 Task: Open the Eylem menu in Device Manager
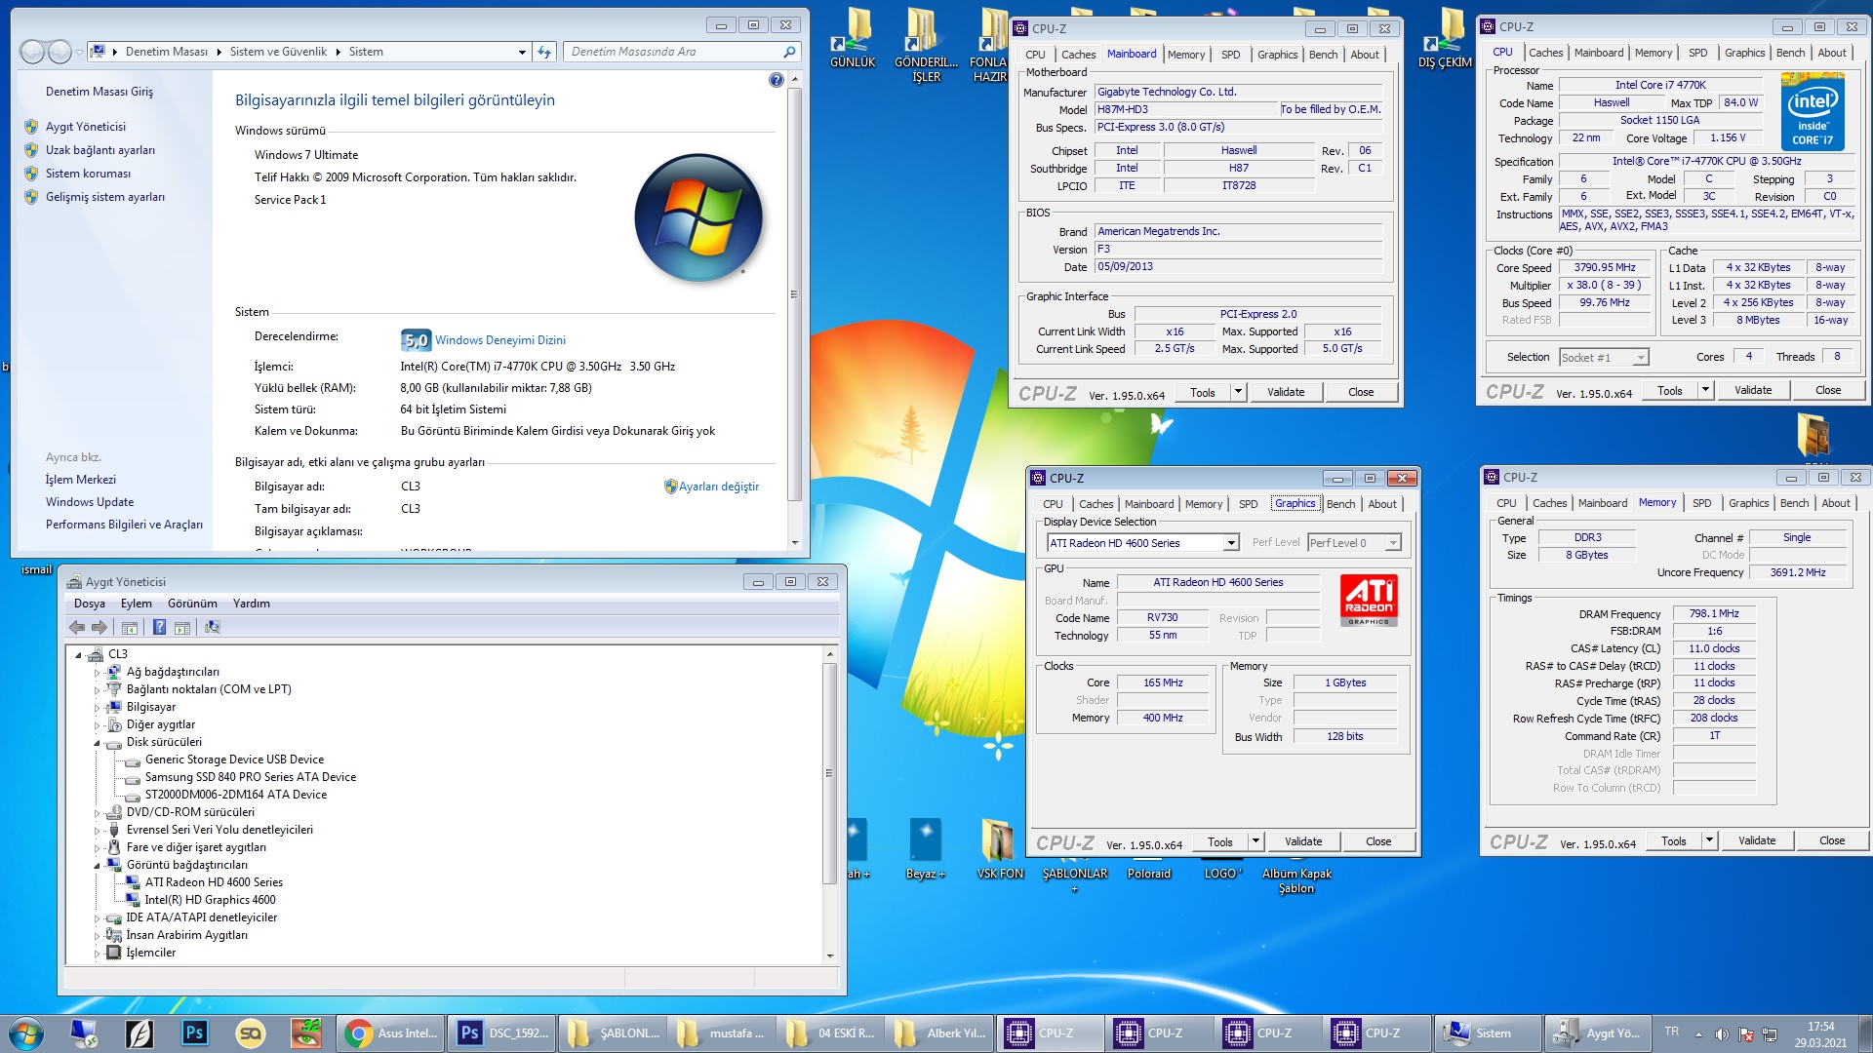pyautogui.click(x=136, y=604)
